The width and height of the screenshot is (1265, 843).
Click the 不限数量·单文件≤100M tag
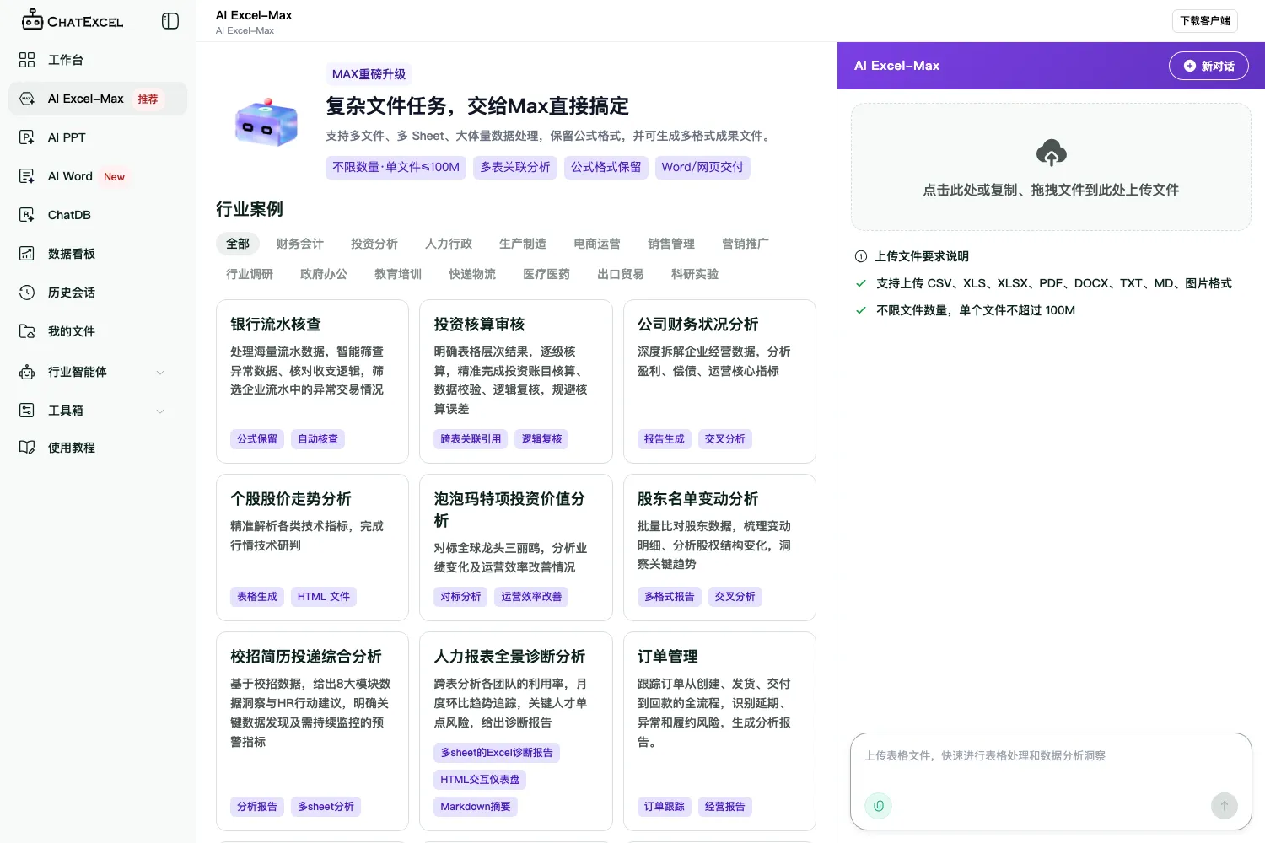tap(396, 167)
